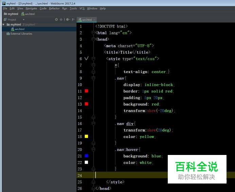Open the Run menu
Image resolution: width=235 pixels, height=192 pixels.
pos(65,8)
